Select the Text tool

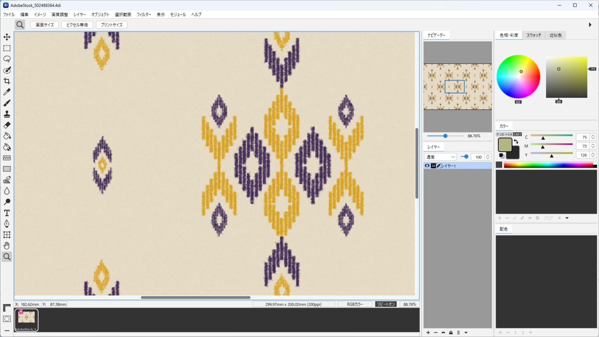[x=7, y=213]
